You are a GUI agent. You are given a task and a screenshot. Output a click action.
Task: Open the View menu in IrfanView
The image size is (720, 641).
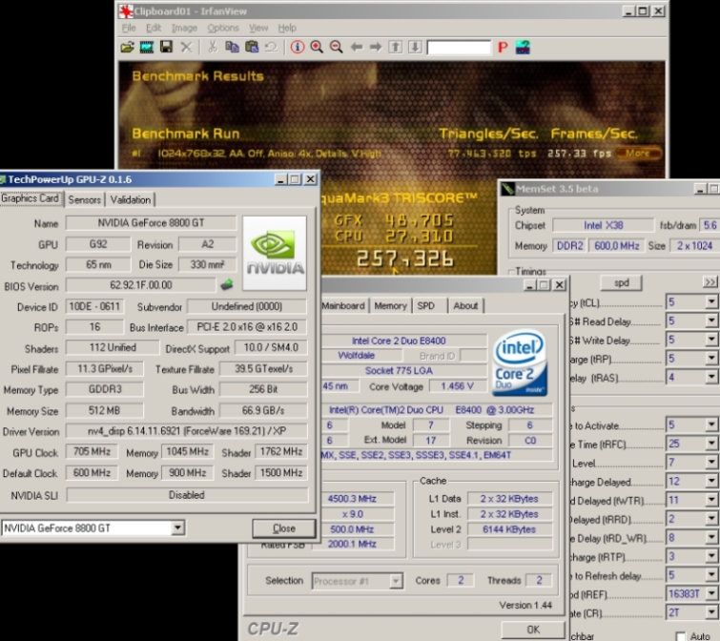click(258, 28)
